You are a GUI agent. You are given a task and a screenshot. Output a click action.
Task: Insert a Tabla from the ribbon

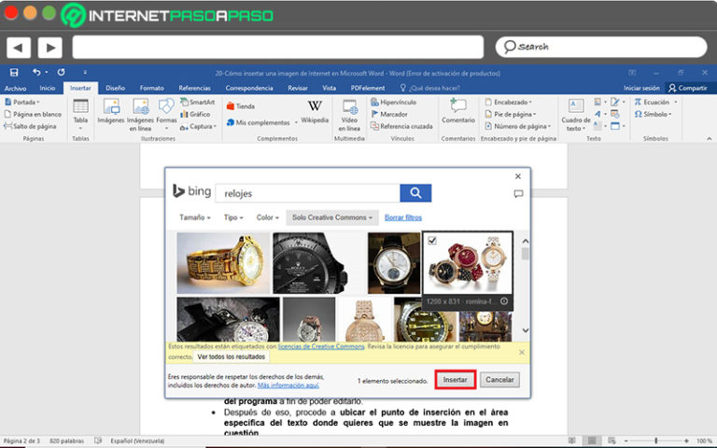click(80, 114)
